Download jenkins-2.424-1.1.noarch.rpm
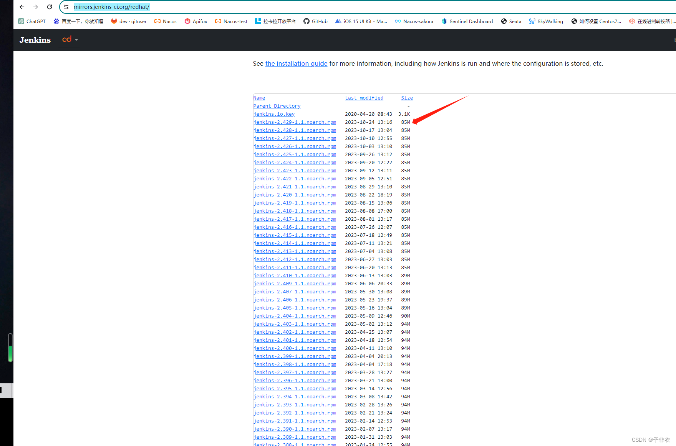This screenshot has height=446, width=676. (295, 163)
